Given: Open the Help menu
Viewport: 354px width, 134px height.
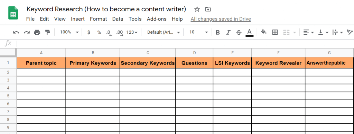Looking at the screenshot, I should point(177,19).
